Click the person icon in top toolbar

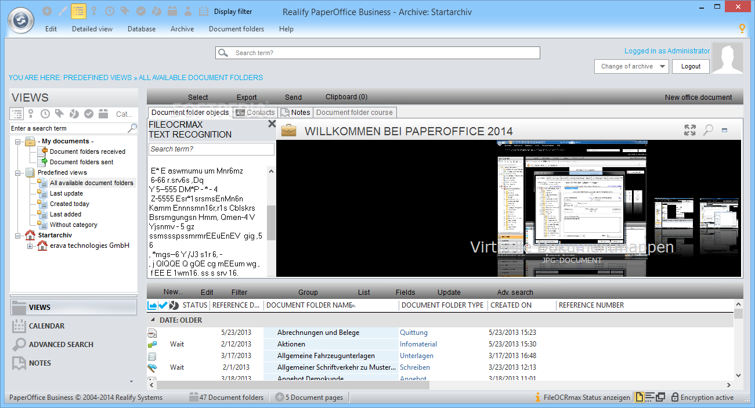[188, 11]
